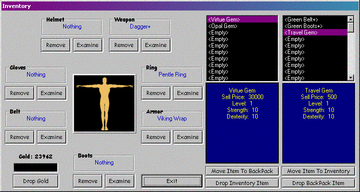Select Green Belt+ in backpack list
This screenshot has height=192, width=360.
315,19
